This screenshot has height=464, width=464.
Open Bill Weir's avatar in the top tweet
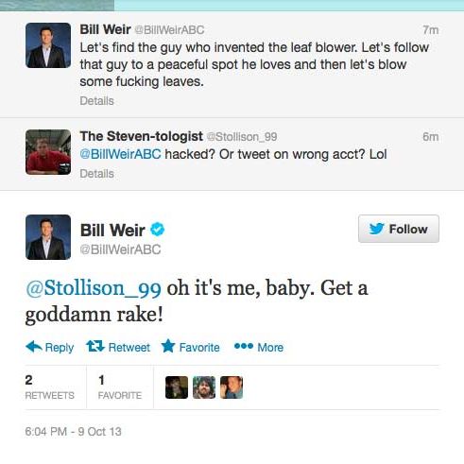coord(48,45)
